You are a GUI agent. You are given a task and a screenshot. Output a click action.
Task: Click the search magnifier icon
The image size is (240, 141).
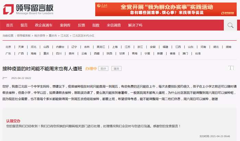[230, 25]
